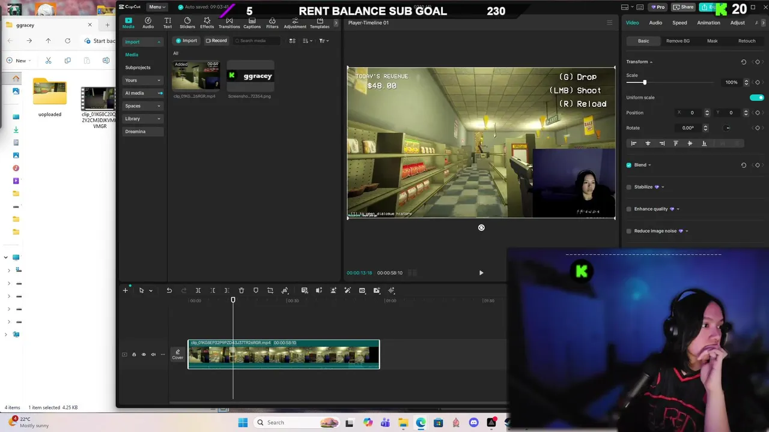Open the Templates panel
The width and height of the screenshot is (769, 432).
pyautogui.click(x=320, y=23)
